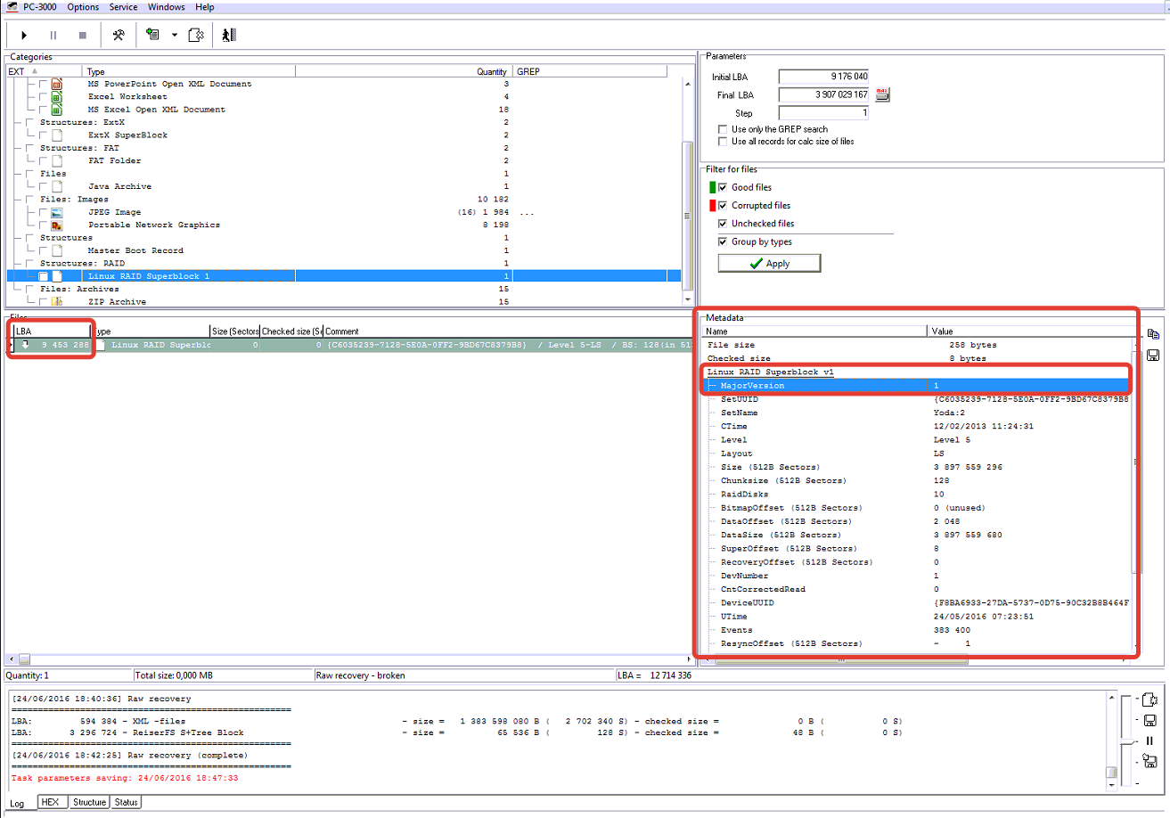Enable Use only the GREP search

point(723,129)
